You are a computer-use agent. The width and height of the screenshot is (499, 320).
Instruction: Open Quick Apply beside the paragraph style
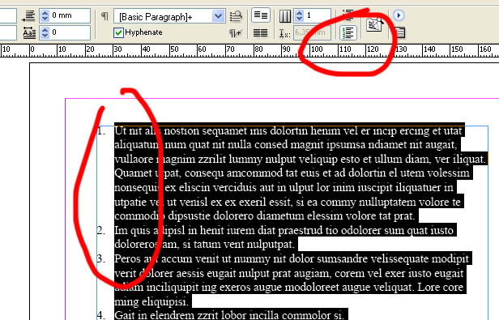tap(236, 16)
